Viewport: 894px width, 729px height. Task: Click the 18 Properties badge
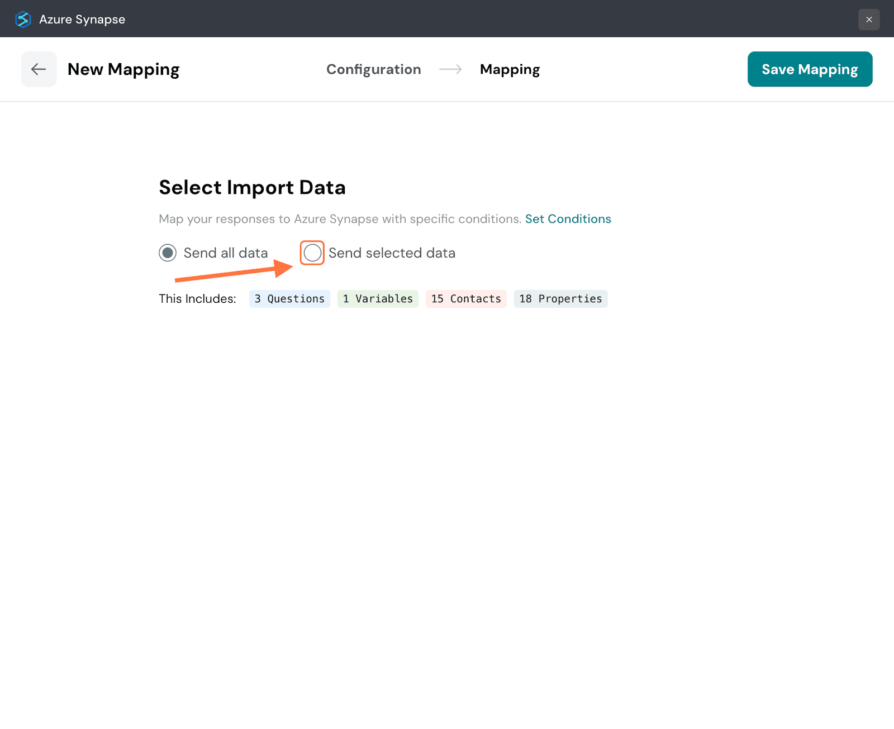pyautogui.click(x=560, y=299)
